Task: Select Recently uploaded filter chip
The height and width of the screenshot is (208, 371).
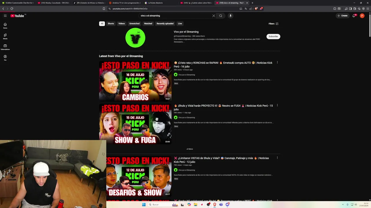Action: point(165,24)
